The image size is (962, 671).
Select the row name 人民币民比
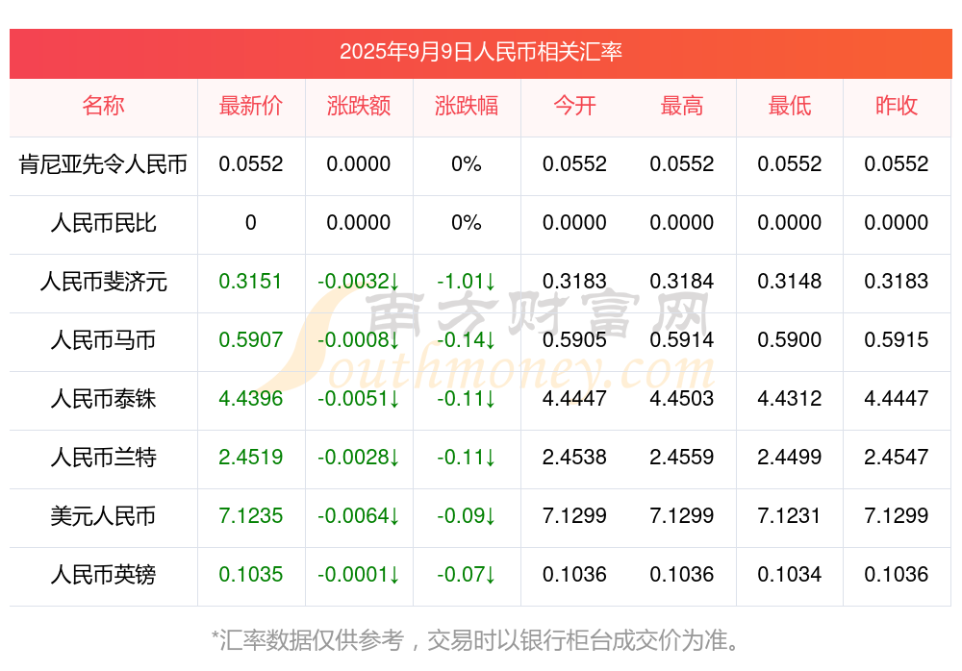[x=103, y=223]
